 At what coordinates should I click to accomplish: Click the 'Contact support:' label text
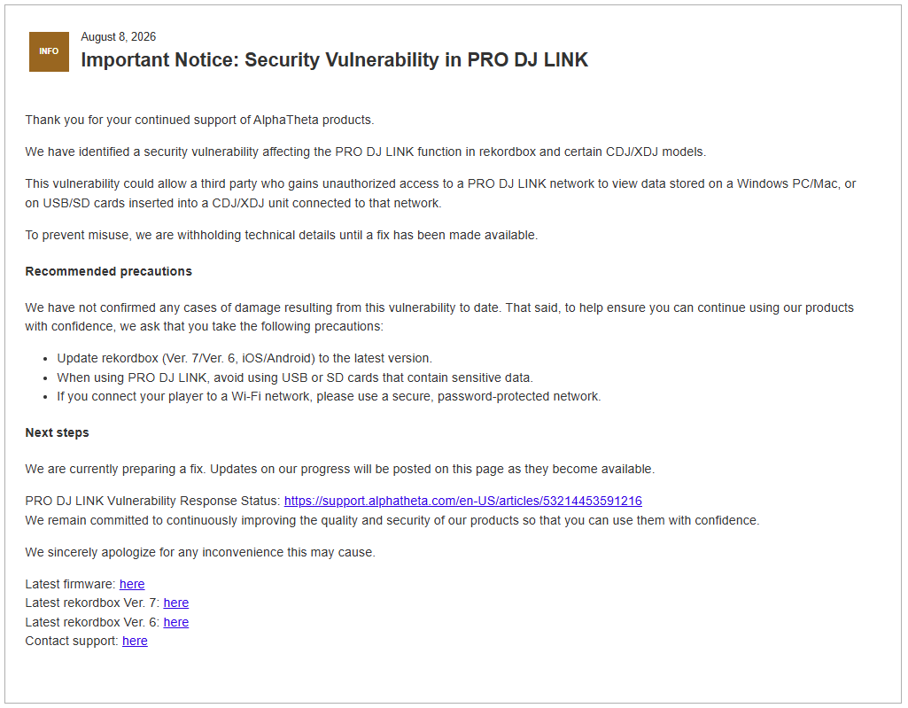pyautogui.click(x=72, y=642)
